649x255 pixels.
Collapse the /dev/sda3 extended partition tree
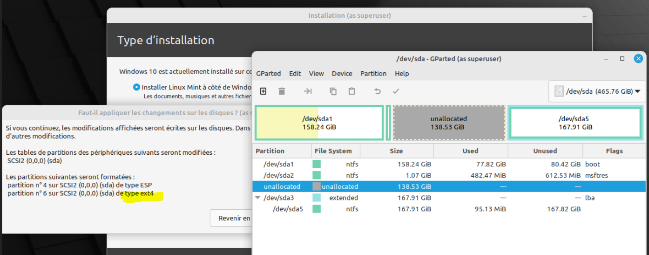pyautogui.click(x=257, y=198)
